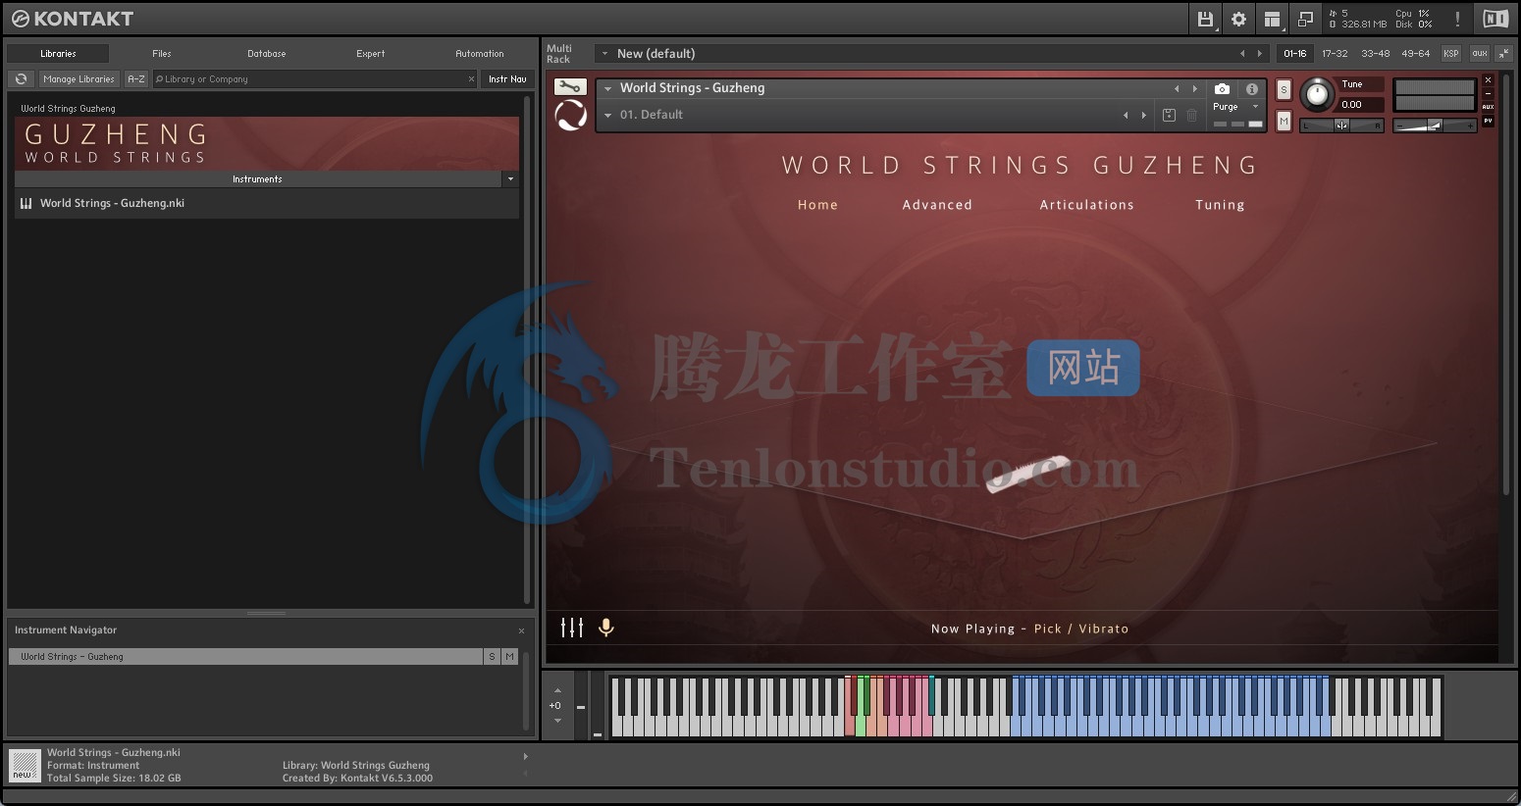Open instrument edit mode wrench icon

569,87
